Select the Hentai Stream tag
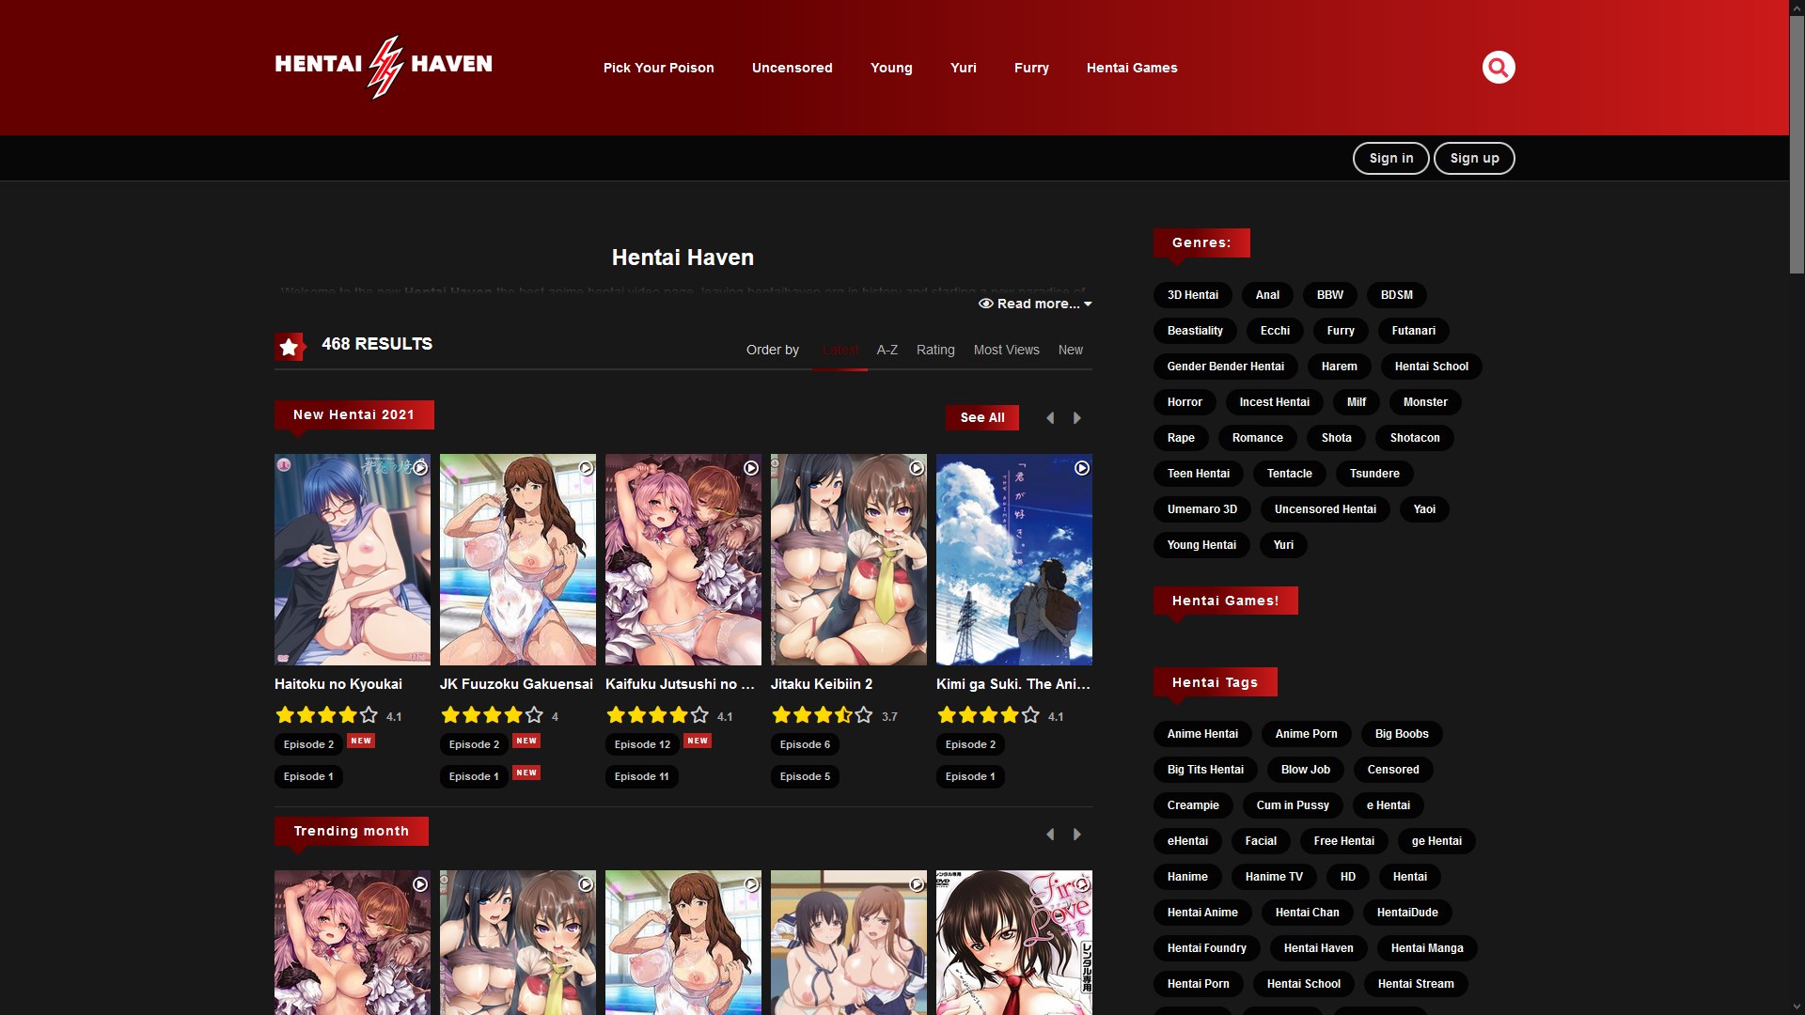Image resolution: width=1805 pixels, height=1015 pixels. pyautogui.click(x=1416, y=984)
